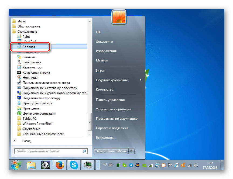
Task: Click the Action Center flag icon
Action: pyautogui.click(x=170, y=165)
